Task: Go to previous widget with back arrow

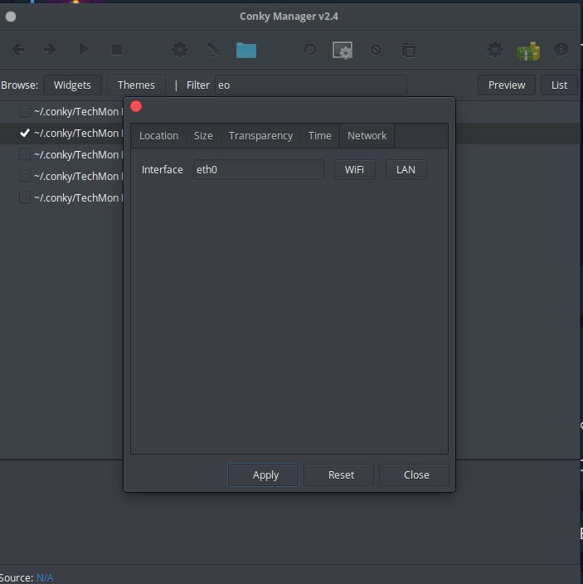Action: pos(18,50)
